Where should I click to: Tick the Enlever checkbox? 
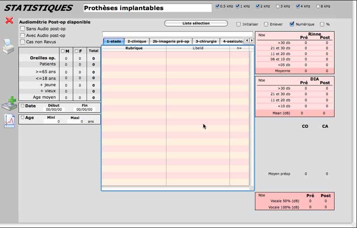tap(266, 24)
